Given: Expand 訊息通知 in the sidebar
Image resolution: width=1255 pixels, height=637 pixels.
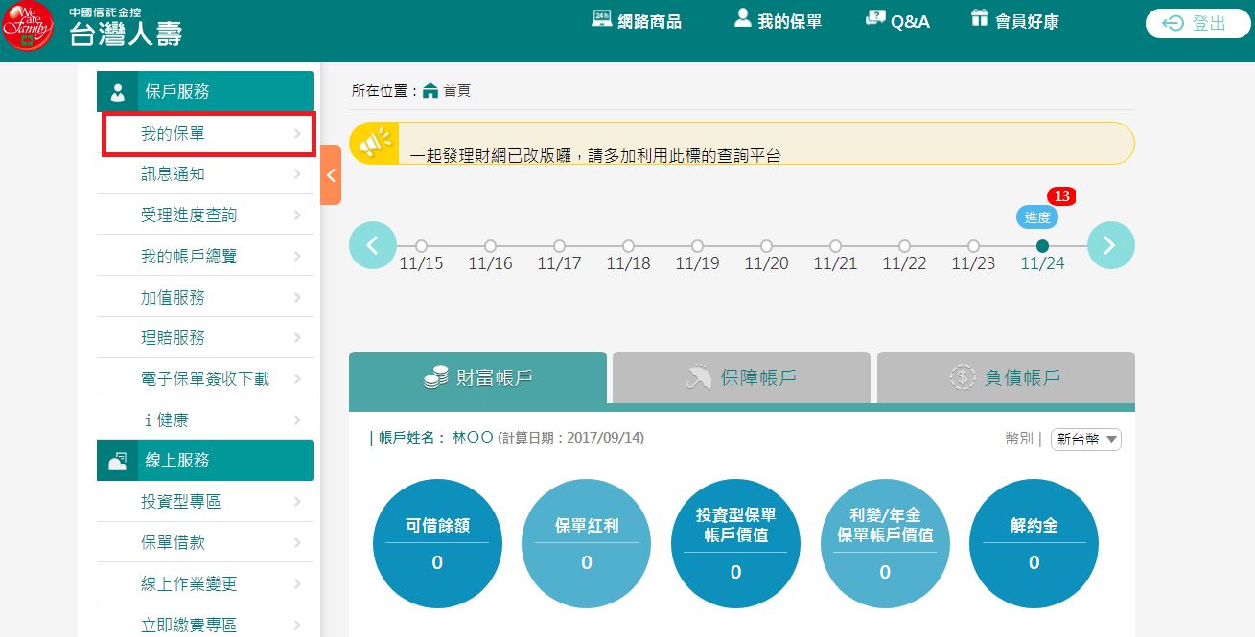Looking at the screenshot, I should tap(208, 174).
